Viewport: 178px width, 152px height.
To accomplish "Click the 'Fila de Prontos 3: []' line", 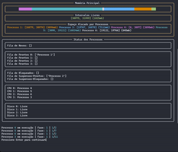I will point(22,64).
